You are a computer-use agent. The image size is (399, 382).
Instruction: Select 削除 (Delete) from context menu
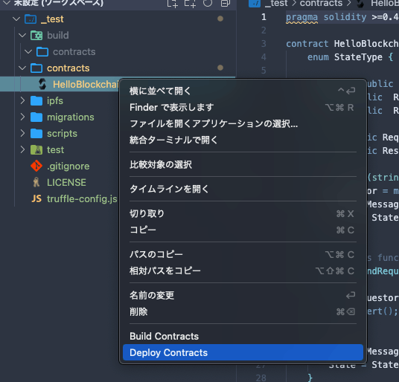[243, 311]
